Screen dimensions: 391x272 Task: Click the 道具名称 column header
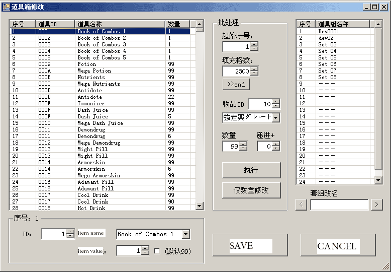click(x=120, y=24)
